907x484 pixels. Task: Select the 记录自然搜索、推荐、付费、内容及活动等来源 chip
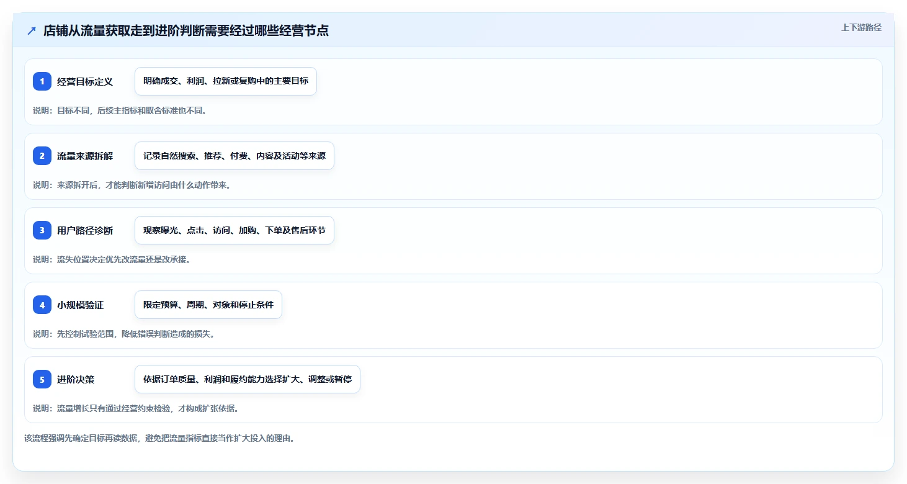235,156
